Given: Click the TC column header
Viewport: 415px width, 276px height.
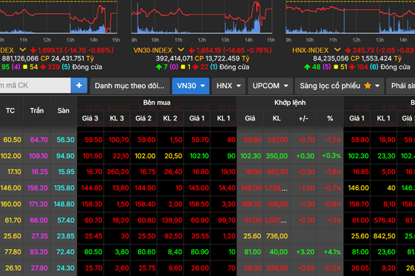Looking at the screenshot, I should 10,110.
